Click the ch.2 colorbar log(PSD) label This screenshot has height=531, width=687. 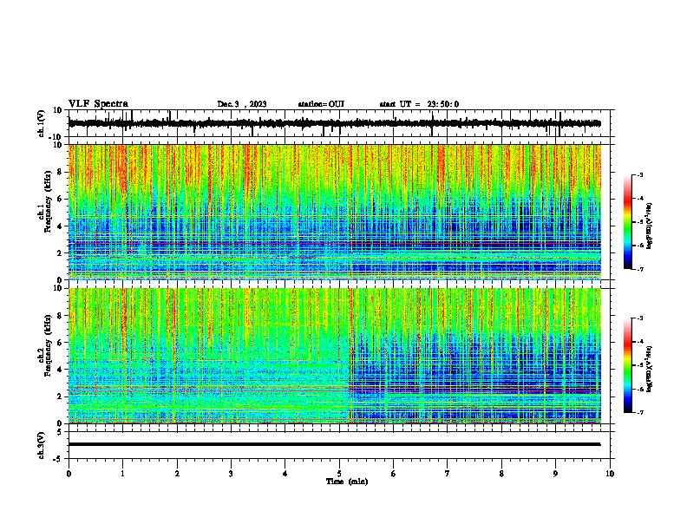point(650,369)
